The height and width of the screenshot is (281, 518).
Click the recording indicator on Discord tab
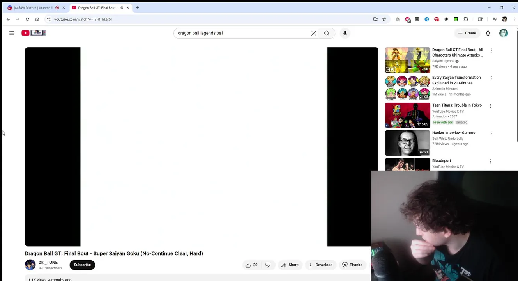tap(57, 8)
